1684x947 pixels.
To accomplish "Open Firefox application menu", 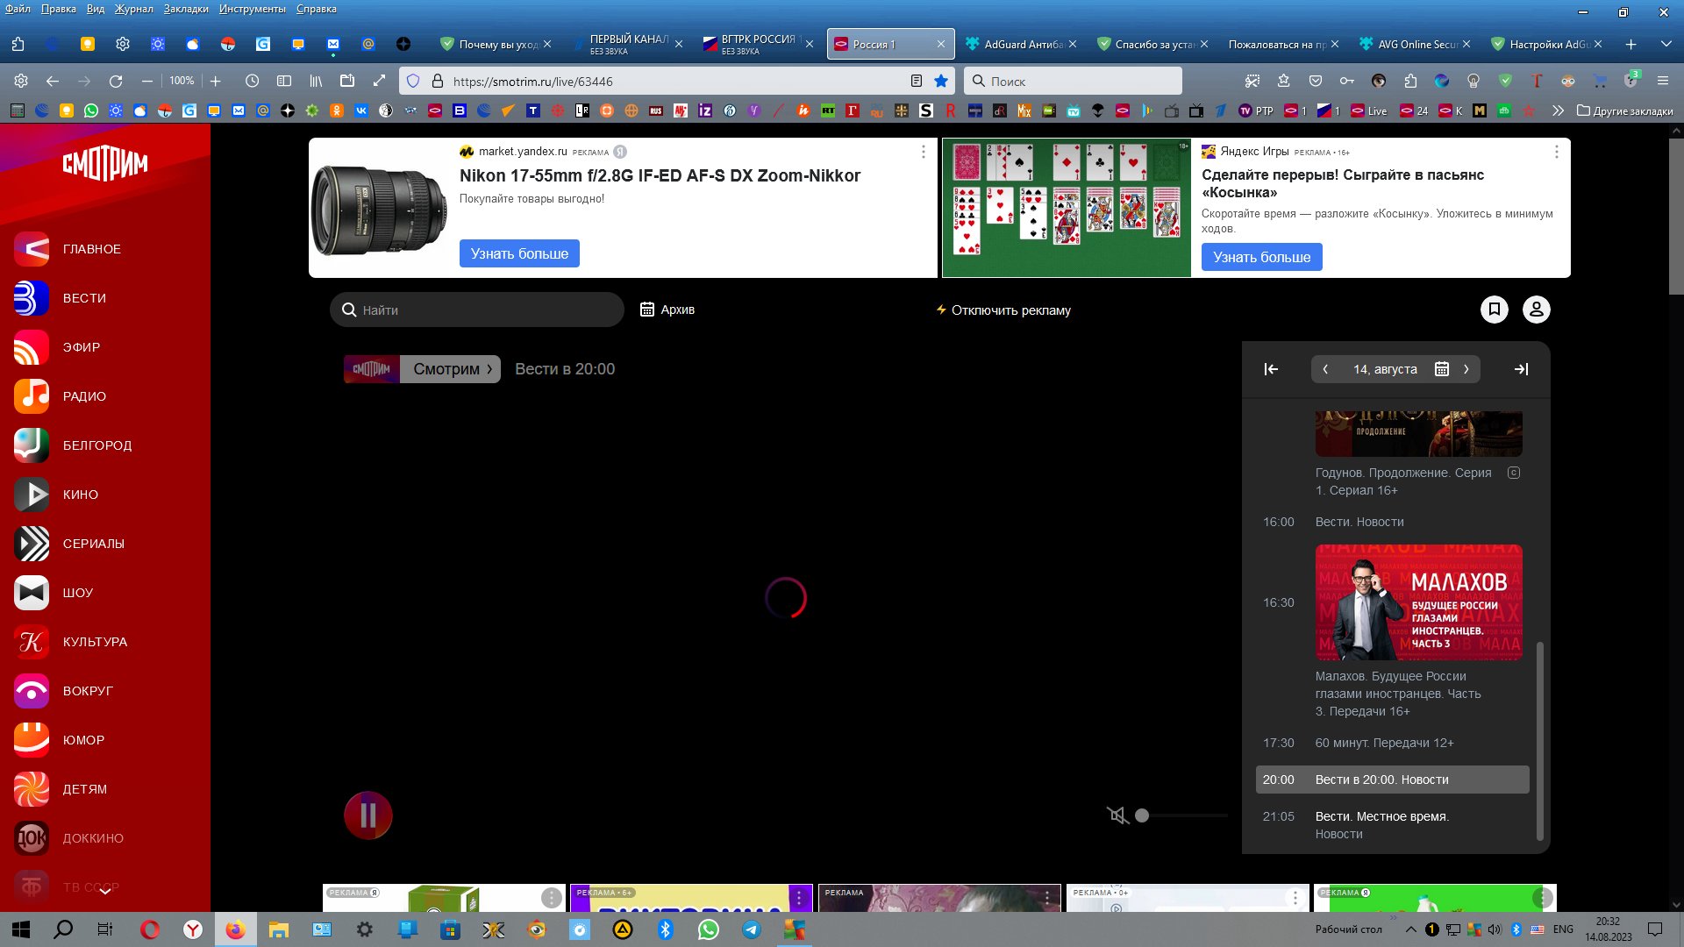I will coord(1662,81).
